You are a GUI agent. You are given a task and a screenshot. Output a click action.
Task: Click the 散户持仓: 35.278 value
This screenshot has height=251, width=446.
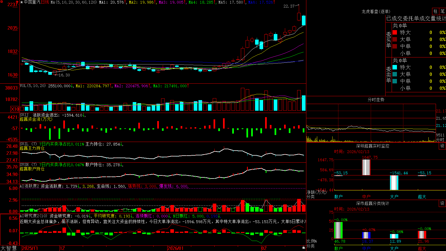tap(103, 165)
